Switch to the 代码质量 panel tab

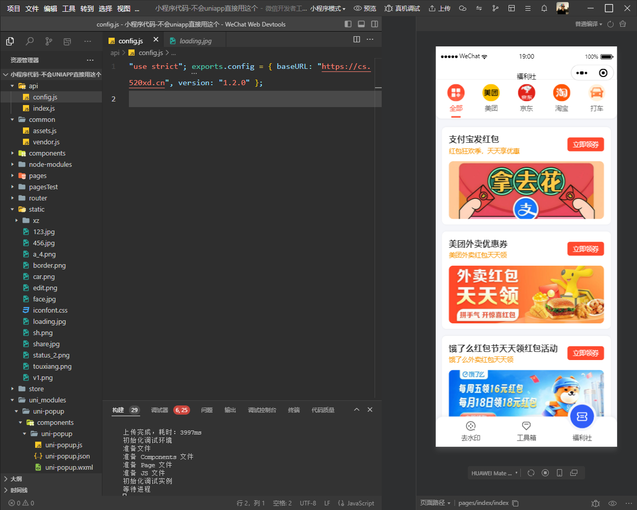[x=323, y=410]
